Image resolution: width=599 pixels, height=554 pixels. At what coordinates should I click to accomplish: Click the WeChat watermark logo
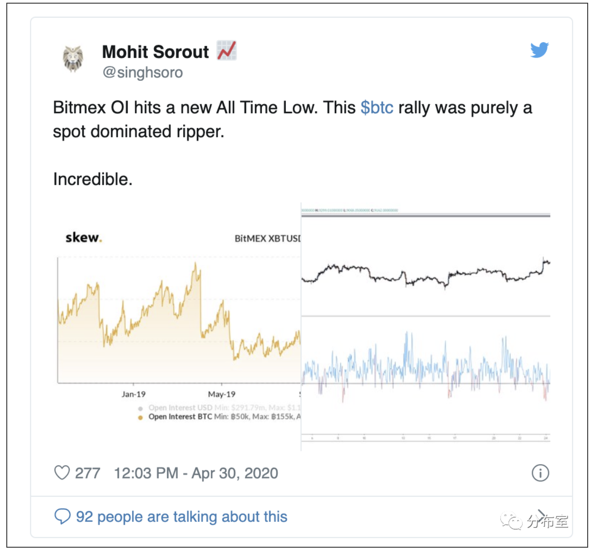pyautogui.click(x=511, y=521)
